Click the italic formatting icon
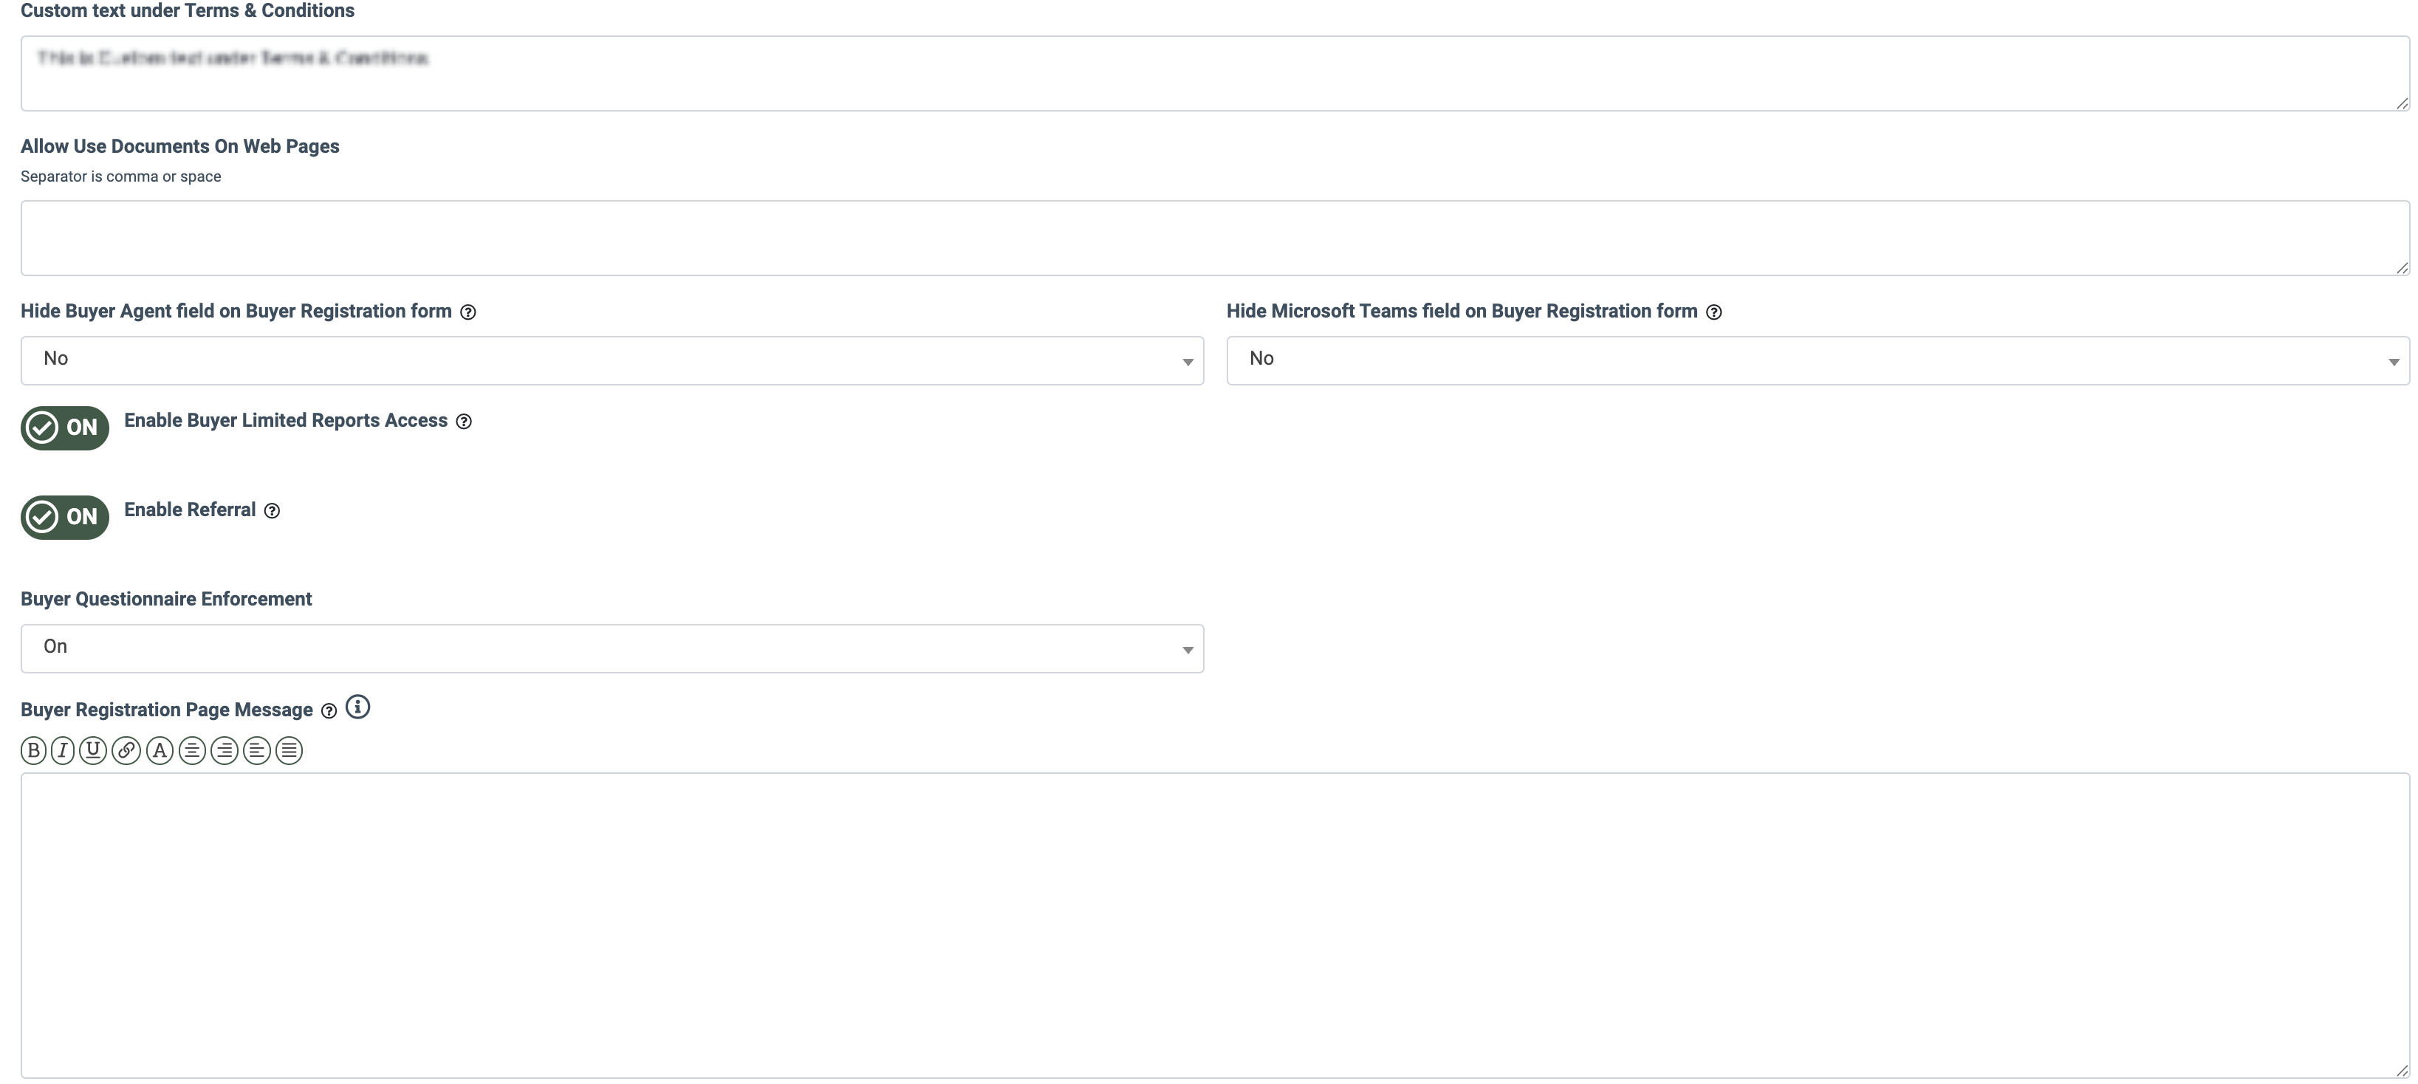Image resolution: width=2418 pixels, height=1084 pixels. point(63,750)
